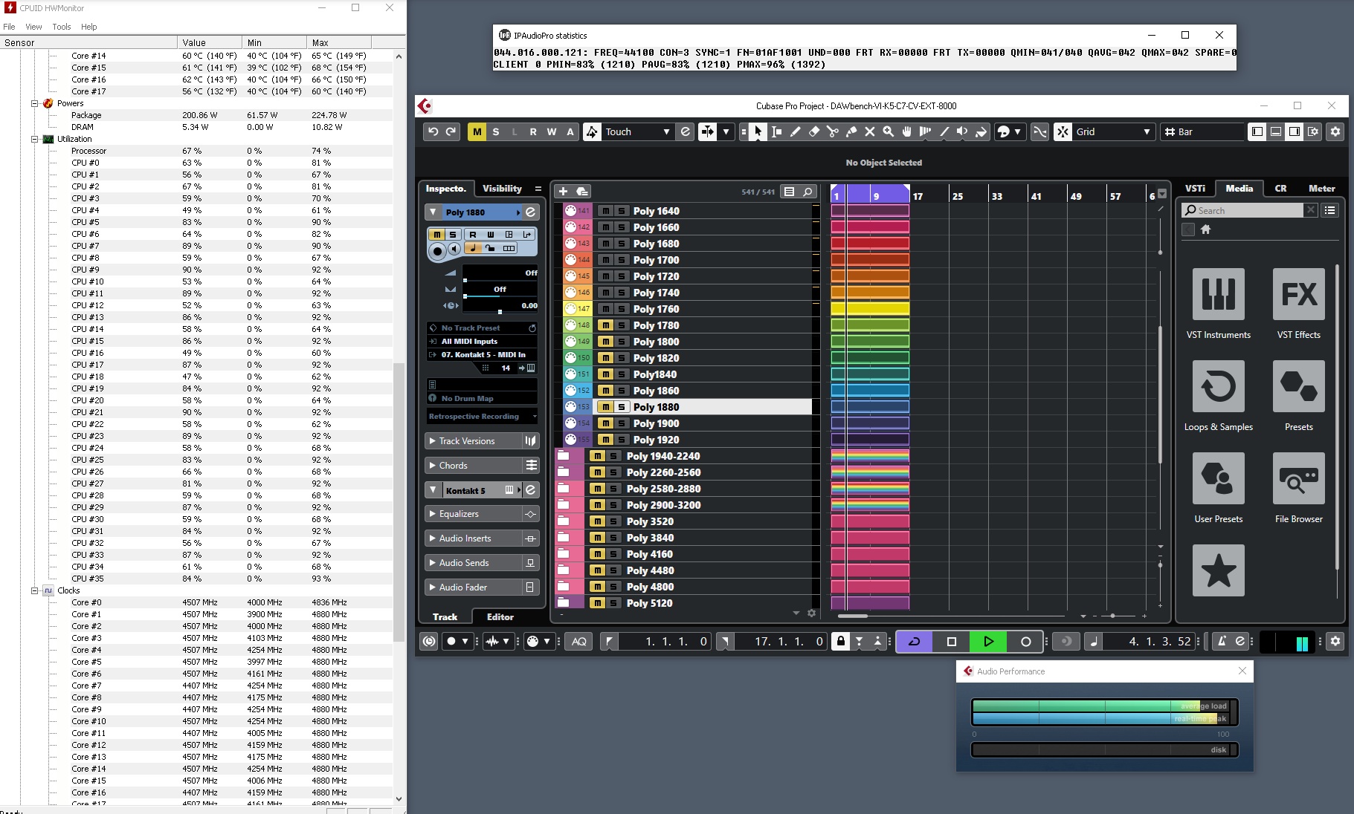
Task: Toggle global Mute states M button
Action: click(x=477, y=131)
